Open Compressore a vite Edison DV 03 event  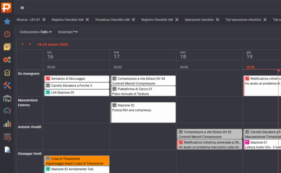click(x=209, y=134)
